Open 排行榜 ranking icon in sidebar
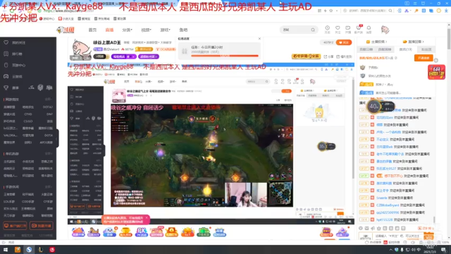 [x=6, y=54]
